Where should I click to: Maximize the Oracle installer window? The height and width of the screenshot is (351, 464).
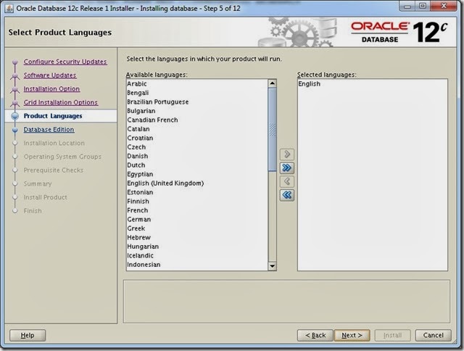(x=423, y=7)
